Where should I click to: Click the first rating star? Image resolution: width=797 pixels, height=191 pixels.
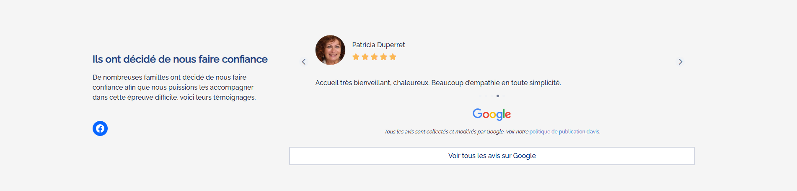356,57
